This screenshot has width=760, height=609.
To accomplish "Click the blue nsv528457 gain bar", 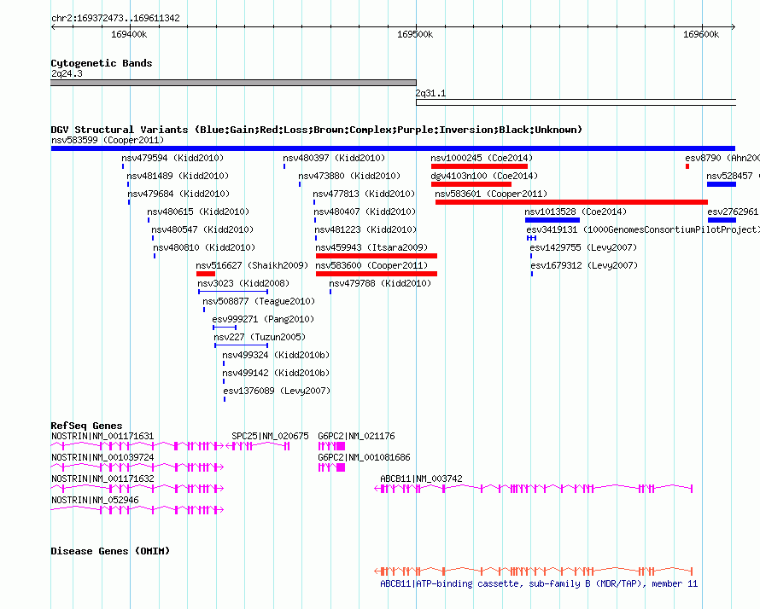I will click(x=722, y=184).
